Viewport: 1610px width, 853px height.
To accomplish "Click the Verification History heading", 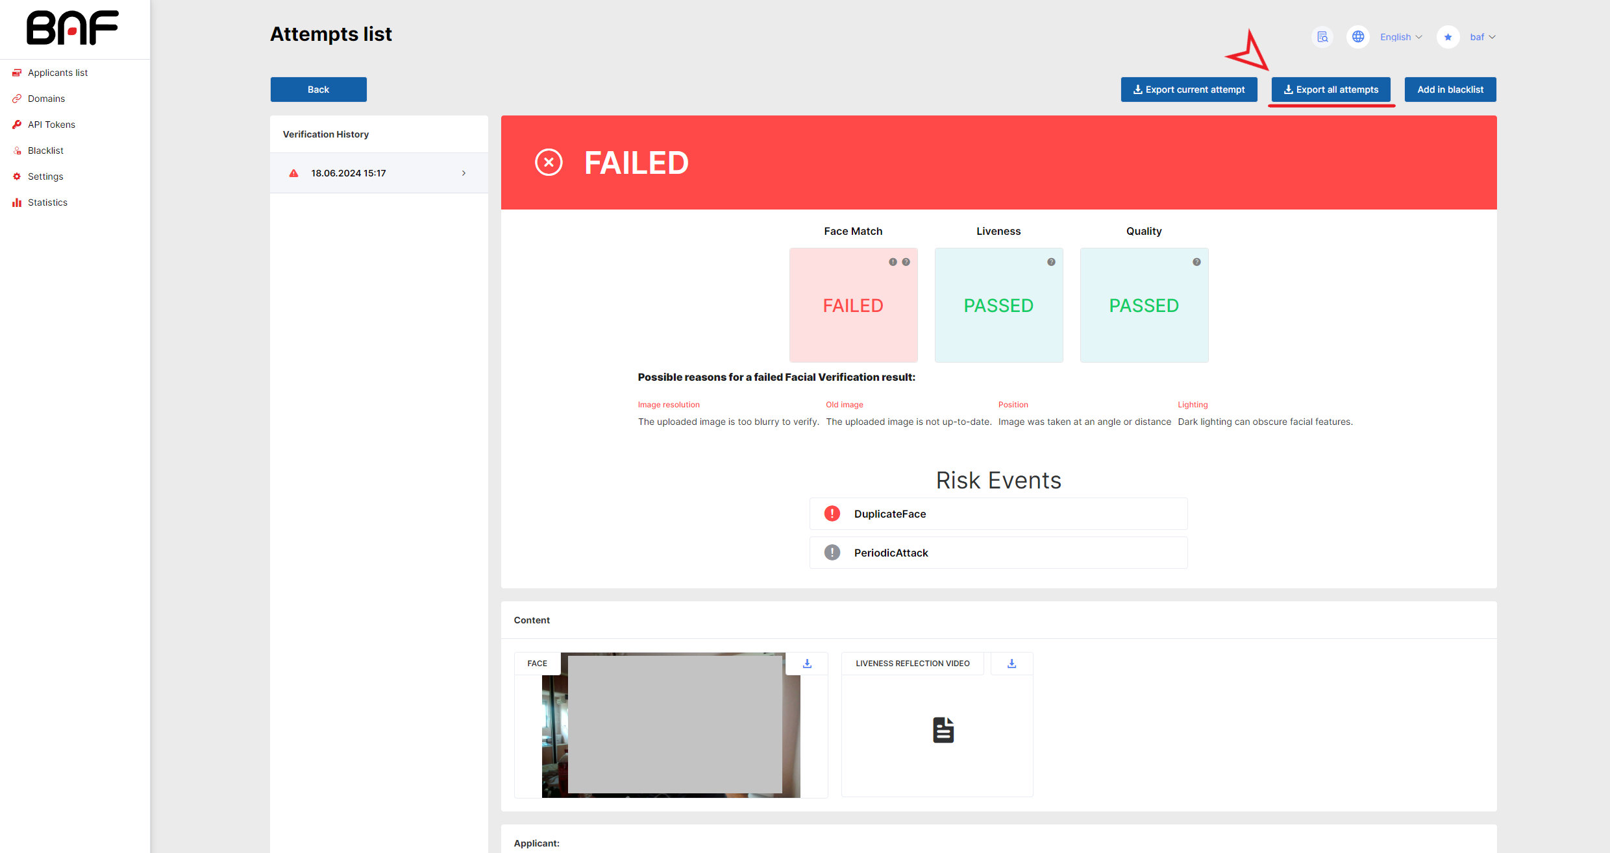I will point(325,134).
